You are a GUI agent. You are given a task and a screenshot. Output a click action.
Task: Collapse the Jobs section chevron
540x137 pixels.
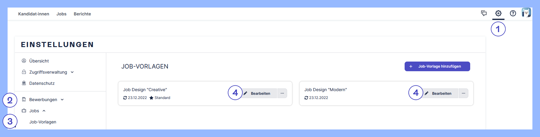pyautogui.click(x=44, y=111)
